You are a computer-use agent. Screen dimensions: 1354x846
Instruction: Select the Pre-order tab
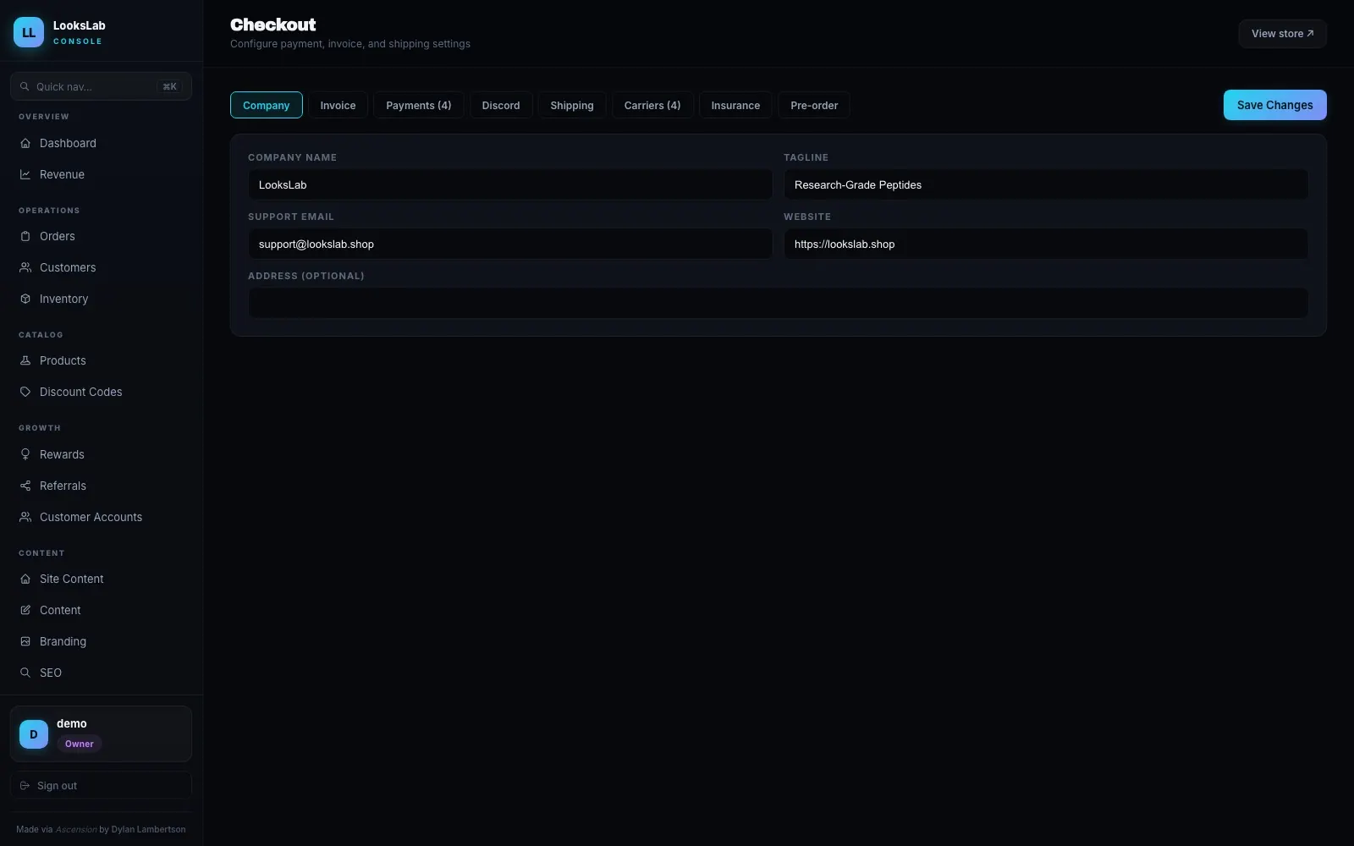click(814, 106)
